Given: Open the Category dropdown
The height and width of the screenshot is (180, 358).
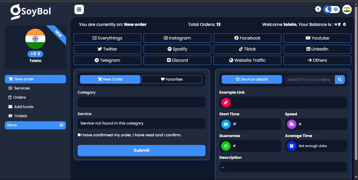Looking at the screenshot, I should coord(141,102).
